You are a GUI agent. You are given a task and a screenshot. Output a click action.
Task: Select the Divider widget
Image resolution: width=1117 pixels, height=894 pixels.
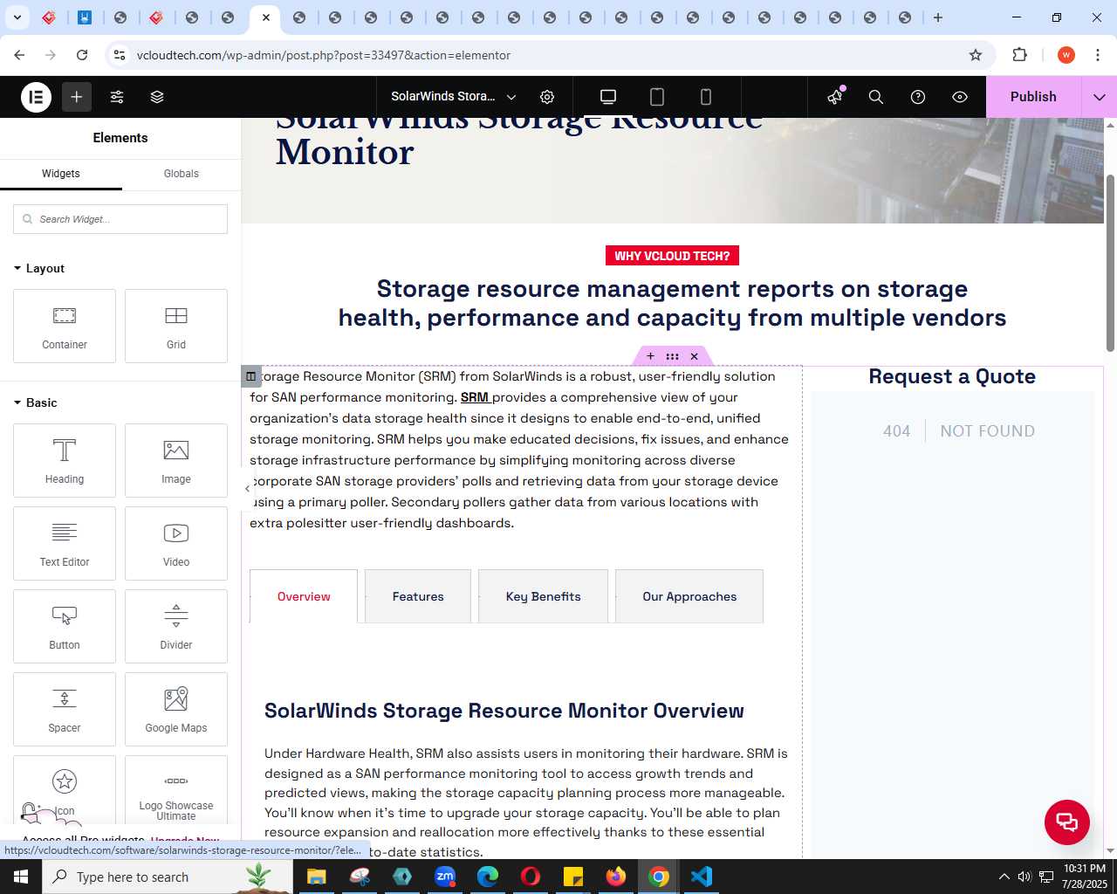click(x=176, y=626)
